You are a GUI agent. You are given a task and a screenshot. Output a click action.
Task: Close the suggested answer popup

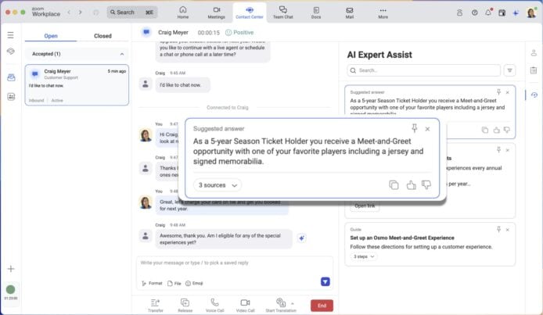pos(427,128)
